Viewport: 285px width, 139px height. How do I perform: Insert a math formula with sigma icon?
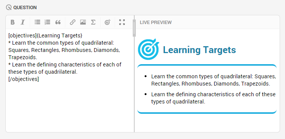point(93,22)
